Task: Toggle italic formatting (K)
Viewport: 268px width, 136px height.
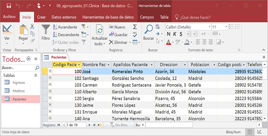Action: (175, 34)
